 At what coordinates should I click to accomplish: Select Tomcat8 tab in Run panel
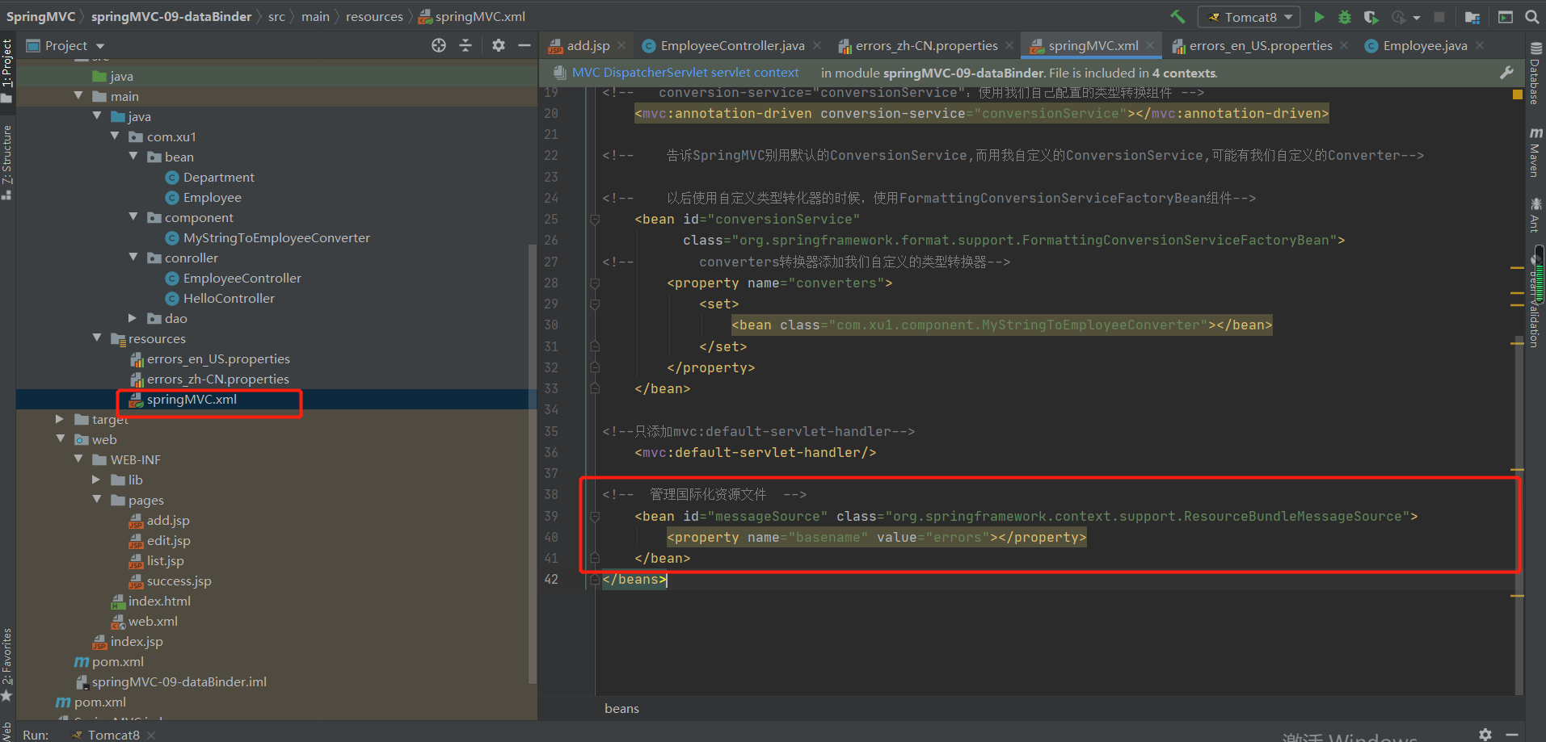pos(113,735)
